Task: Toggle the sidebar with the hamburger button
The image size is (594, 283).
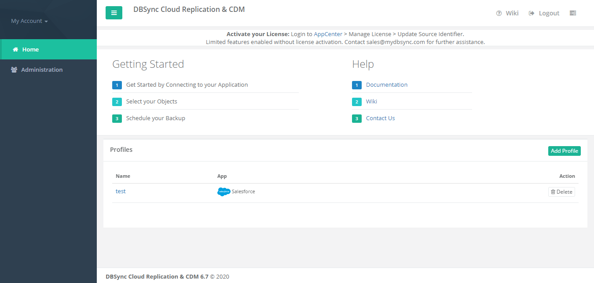Action: tap(114, 13)
